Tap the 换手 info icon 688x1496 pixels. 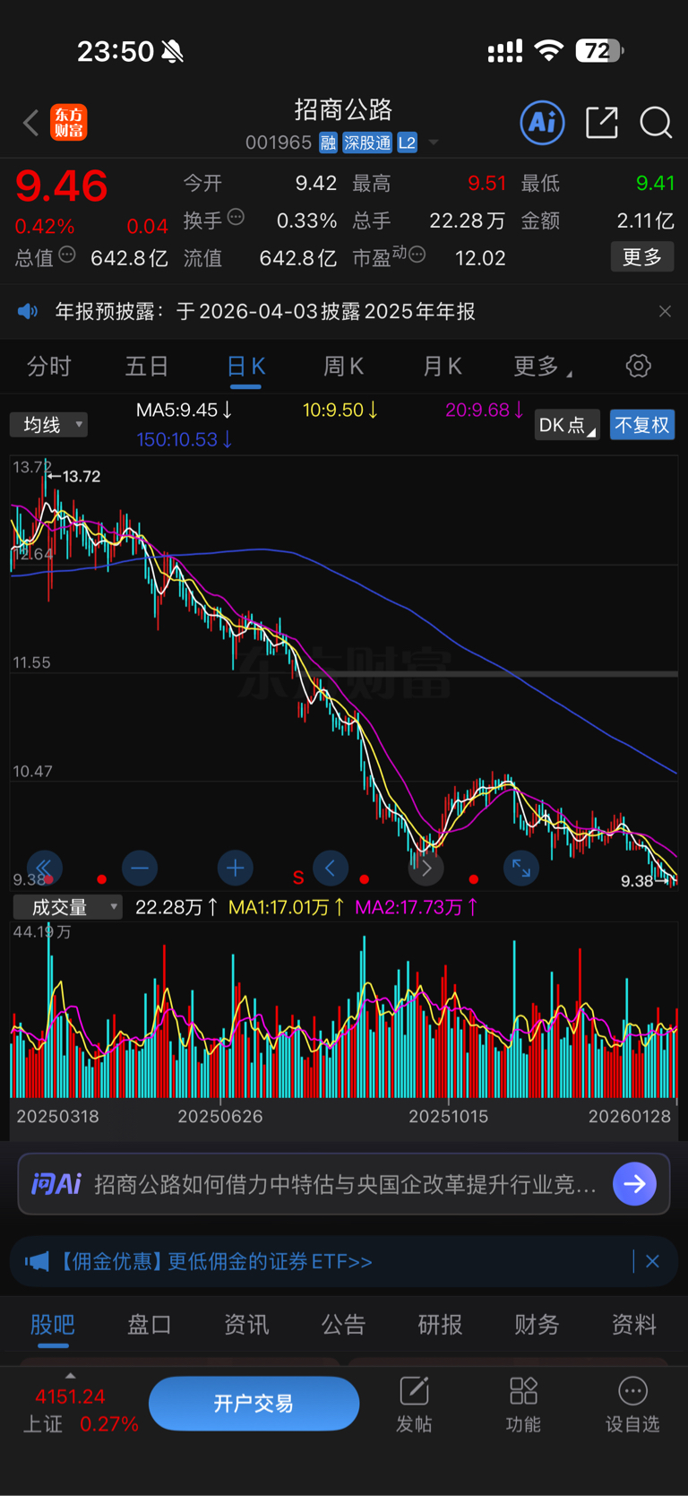pos(236,217)
